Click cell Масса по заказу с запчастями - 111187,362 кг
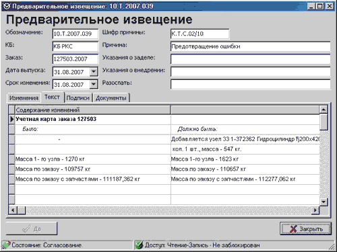 click(92, 179)
